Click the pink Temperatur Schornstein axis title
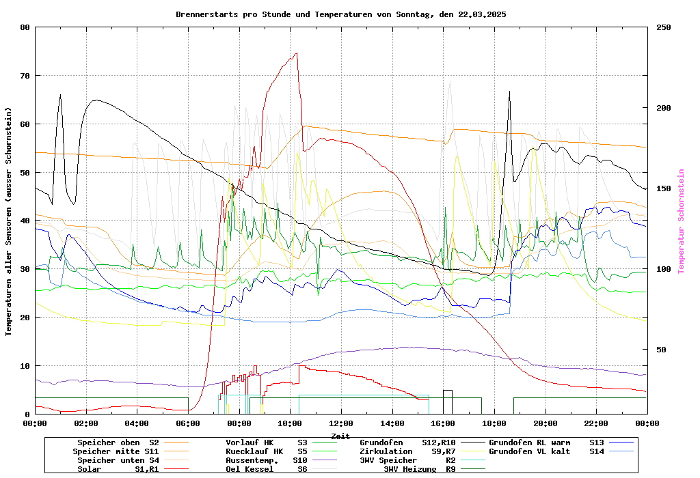This screenshot has height=478, width=700. point(681,221)
